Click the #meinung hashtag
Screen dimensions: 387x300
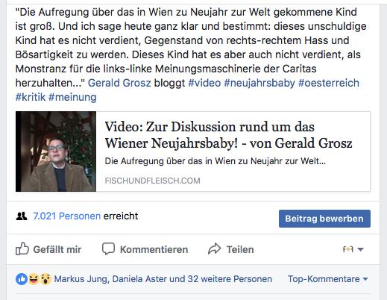pos(72,97)
